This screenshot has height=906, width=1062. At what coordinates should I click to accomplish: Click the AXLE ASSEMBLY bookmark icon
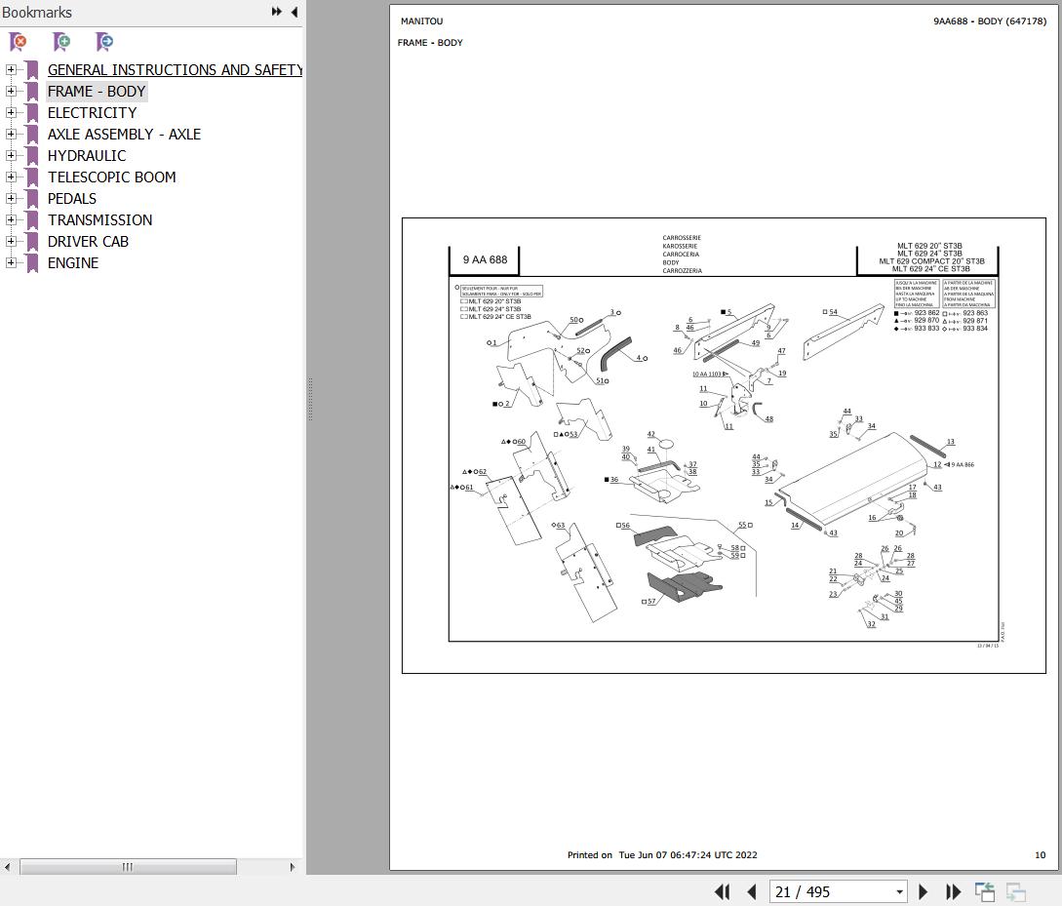(32, 134)
